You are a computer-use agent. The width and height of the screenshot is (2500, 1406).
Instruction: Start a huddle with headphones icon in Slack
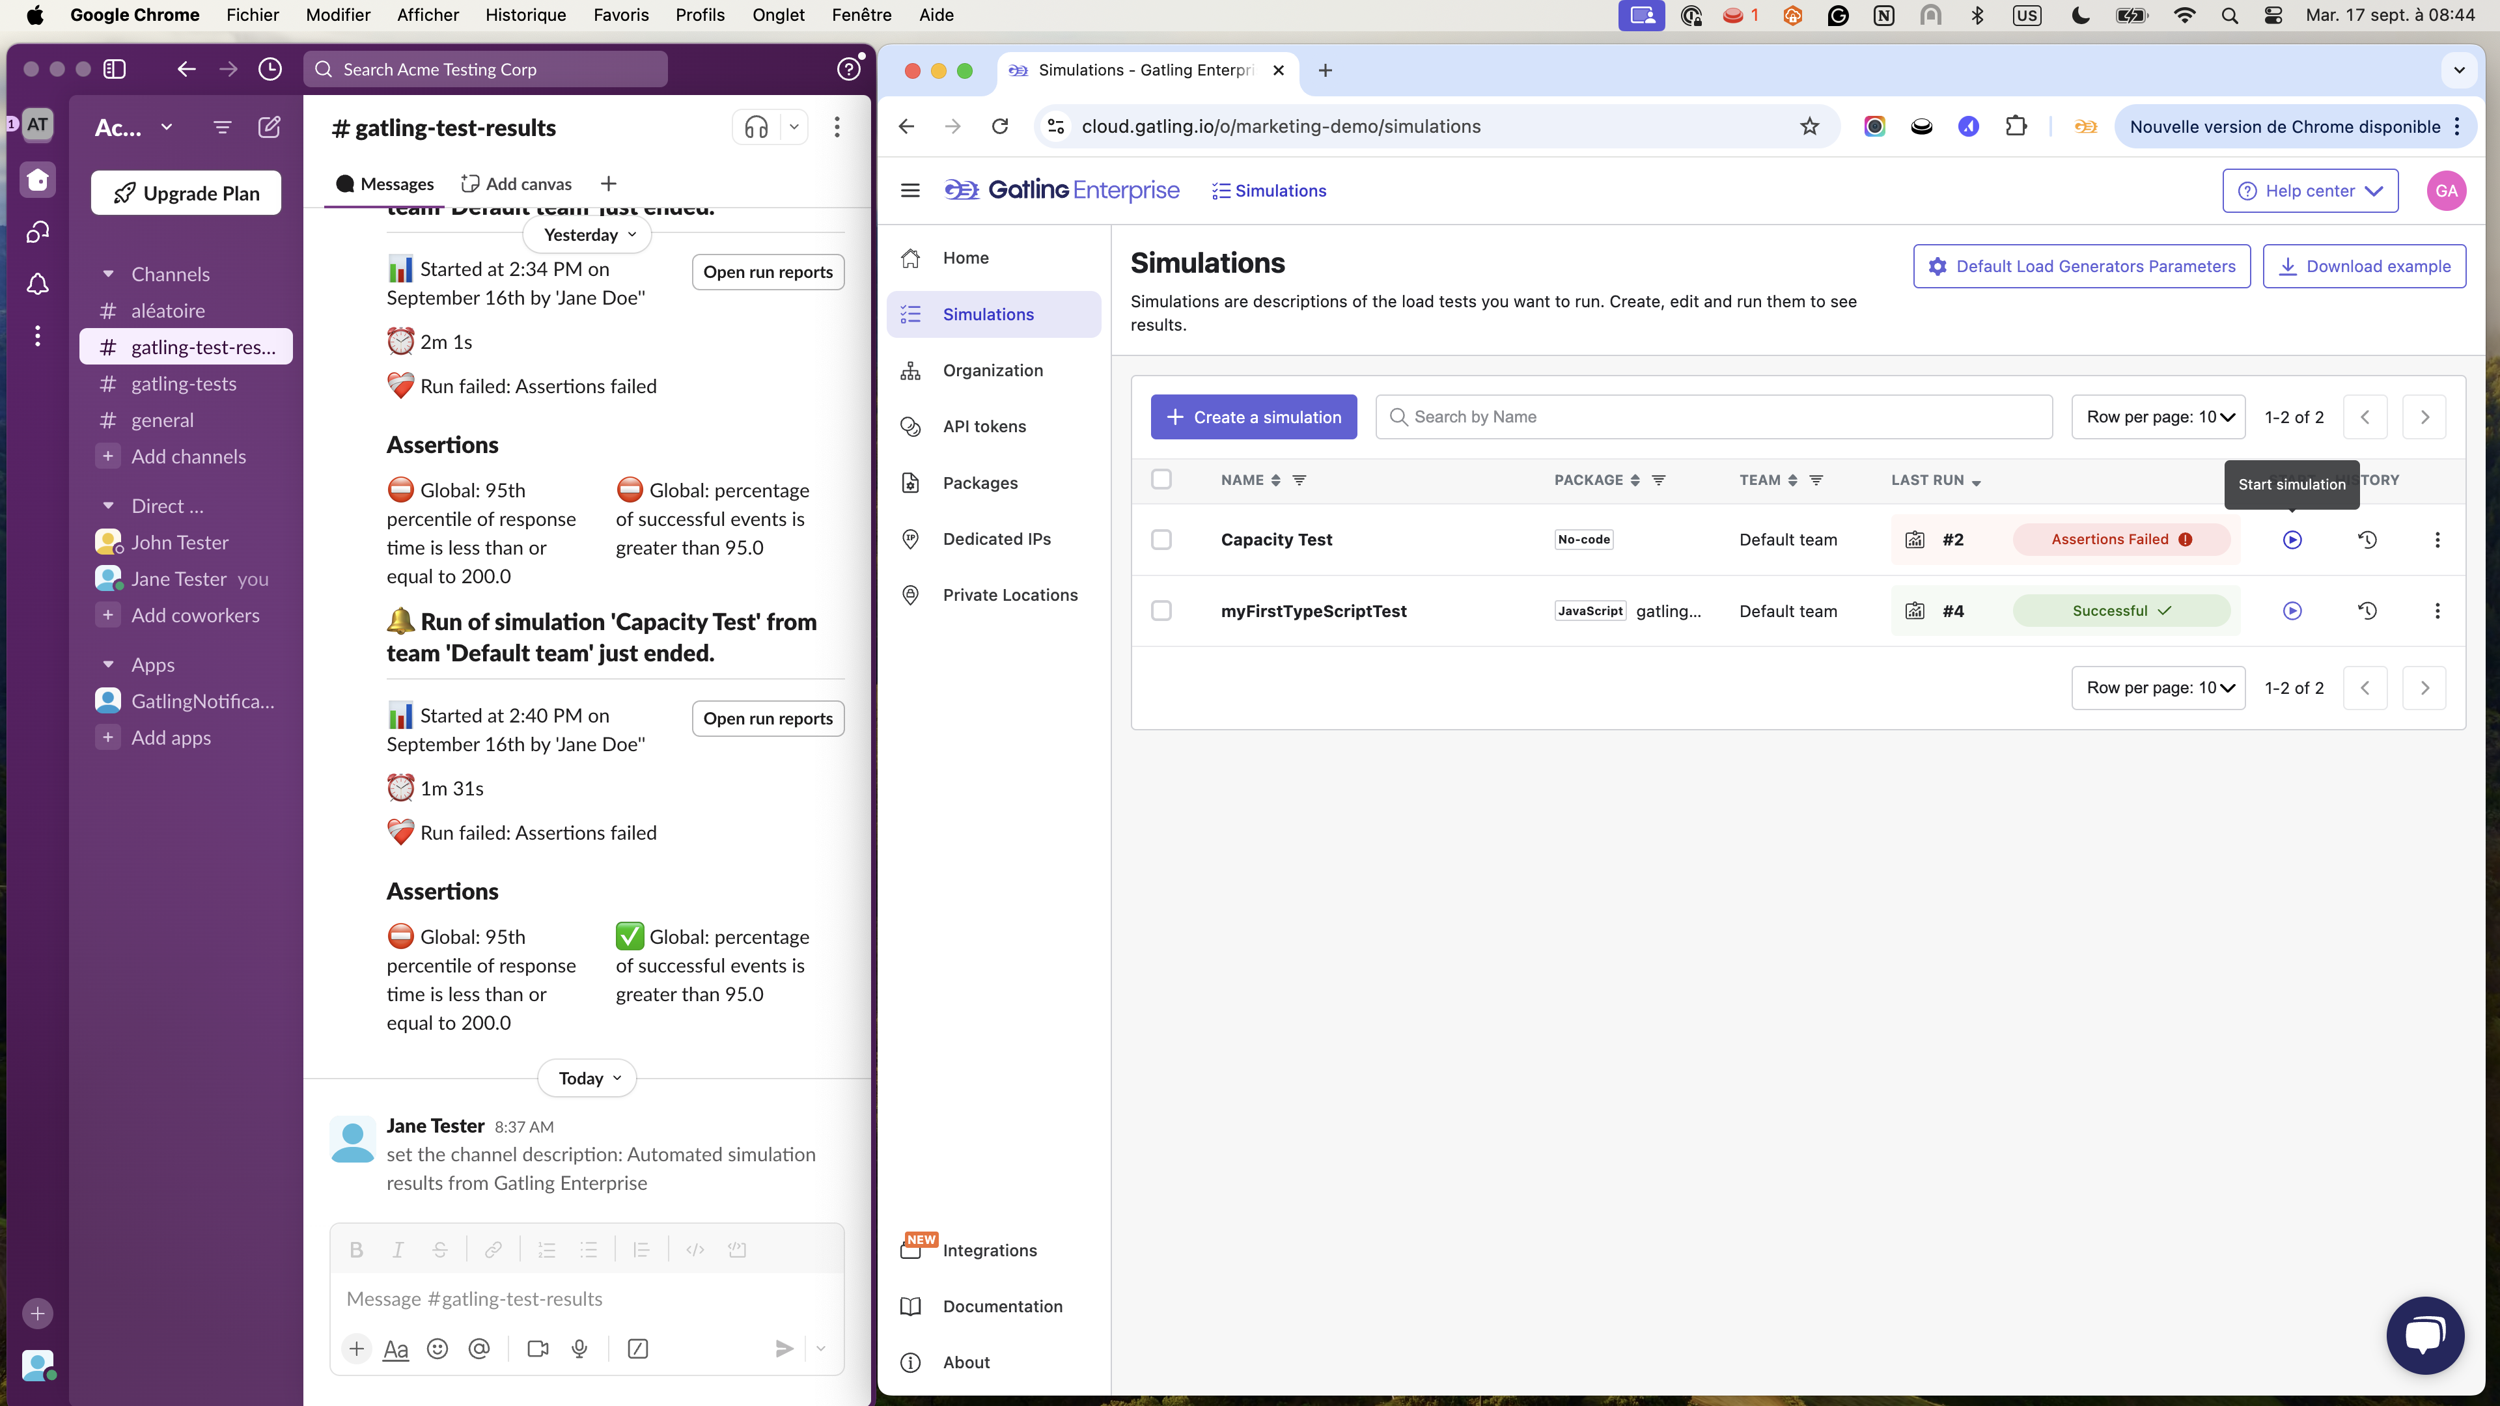[x=756, y=127]
